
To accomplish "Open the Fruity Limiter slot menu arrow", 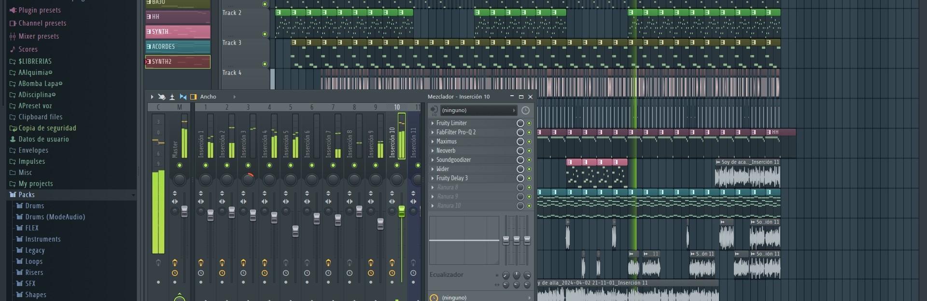I will coord(433,123).
